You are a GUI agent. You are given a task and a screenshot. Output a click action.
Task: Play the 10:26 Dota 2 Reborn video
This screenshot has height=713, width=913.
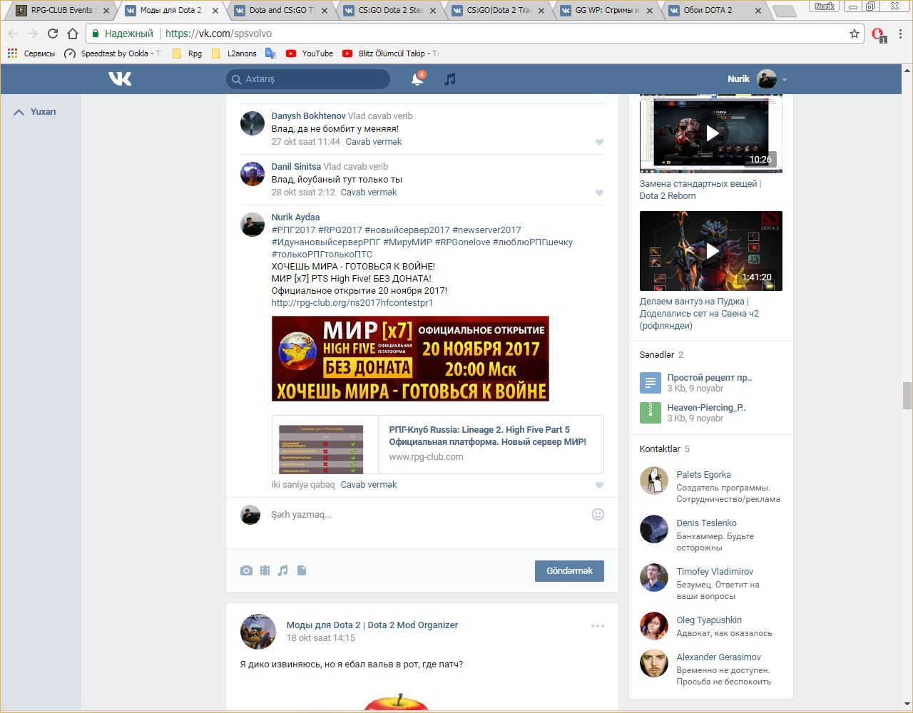click(711, 133)
